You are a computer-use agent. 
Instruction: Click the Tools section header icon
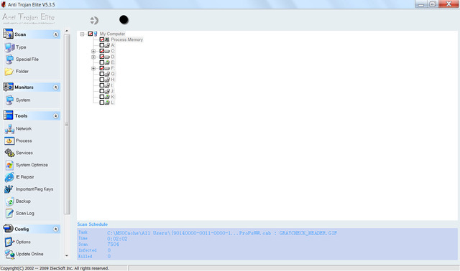click(x=8, y=115)
